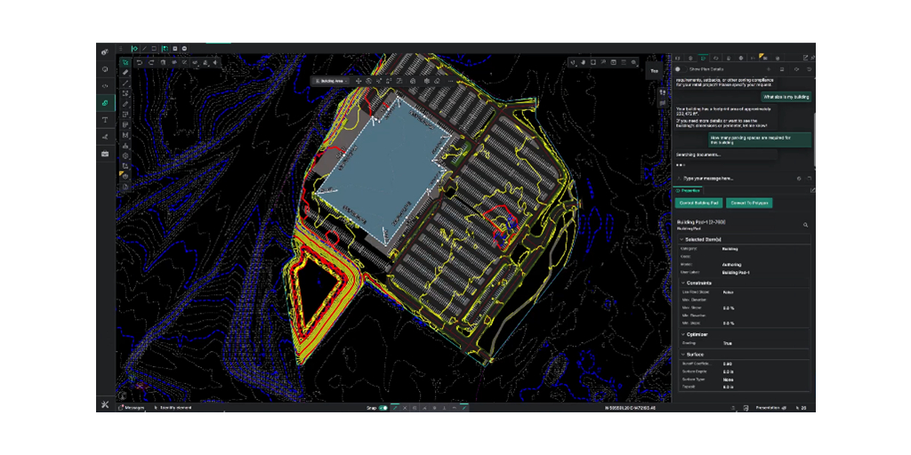Viewport: 911px width, 455px height.
Task: Click the redo arrow in the canvas toolbar
Action: [x=152, y=62]
